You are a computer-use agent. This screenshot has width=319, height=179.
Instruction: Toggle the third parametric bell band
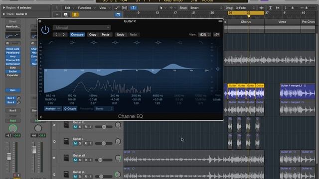[x=137, y=42]
